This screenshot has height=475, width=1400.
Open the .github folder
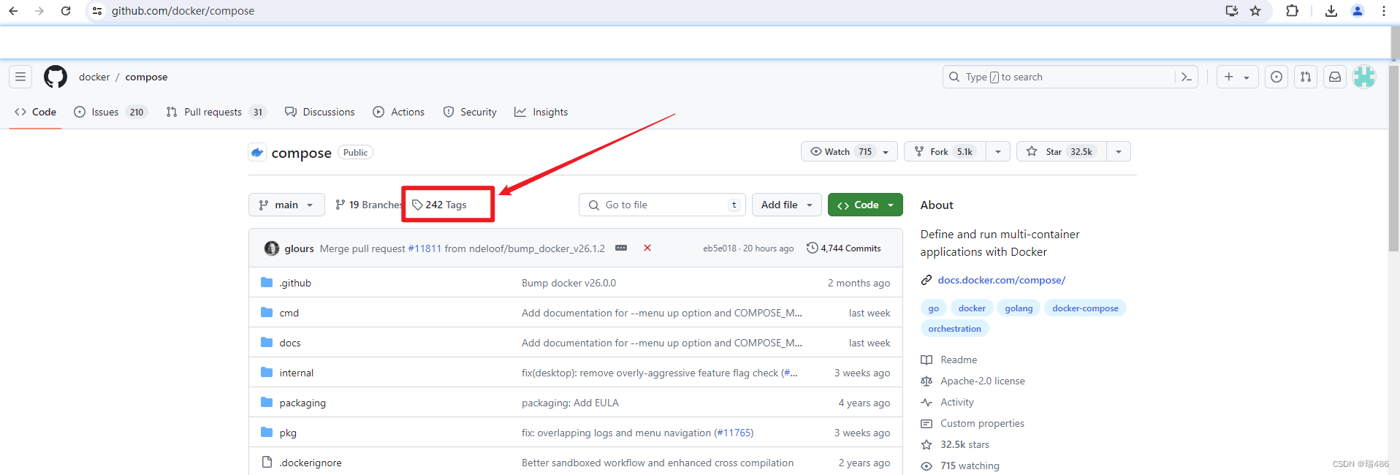295,283
